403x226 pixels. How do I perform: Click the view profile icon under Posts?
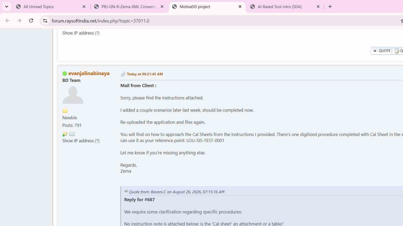(65, 134)
